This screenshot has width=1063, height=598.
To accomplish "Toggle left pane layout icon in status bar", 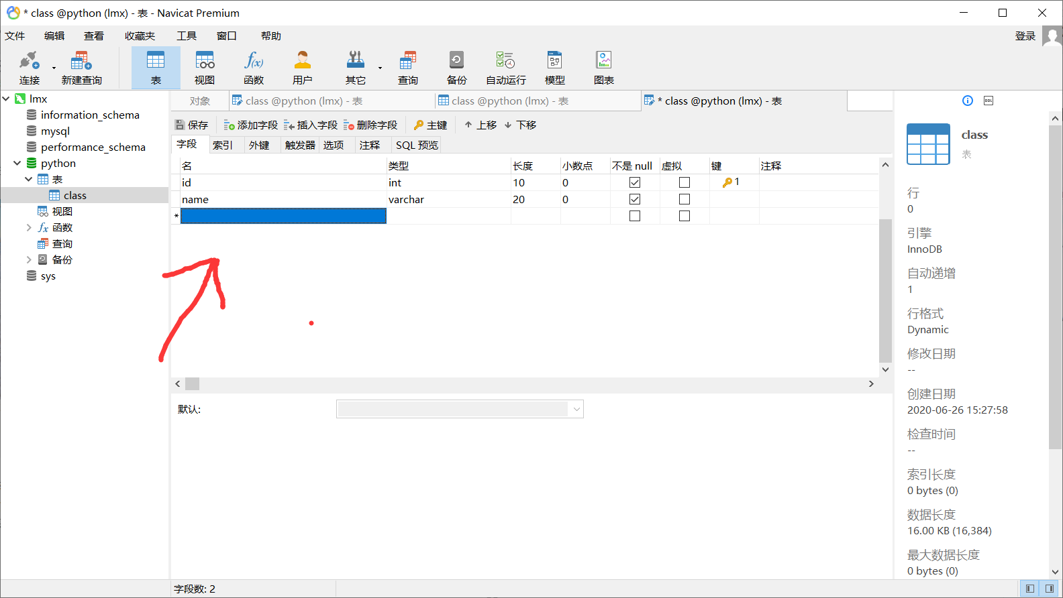I will coord(1029,589).
